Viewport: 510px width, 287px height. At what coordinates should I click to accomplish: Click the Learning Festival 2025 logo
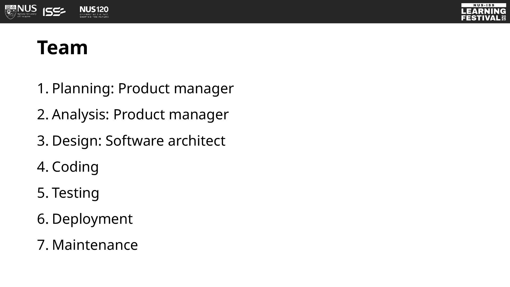(483, 12)
